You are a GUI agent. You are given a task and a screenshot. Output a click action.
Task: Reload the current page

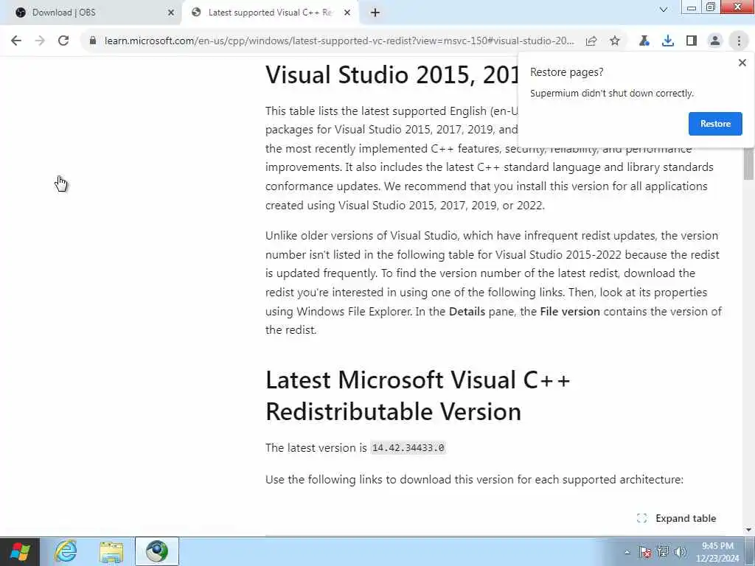click(63, 41)
